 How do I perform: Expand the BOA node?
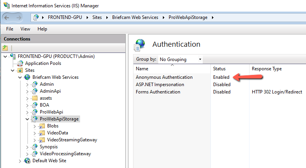click(27, 105)
